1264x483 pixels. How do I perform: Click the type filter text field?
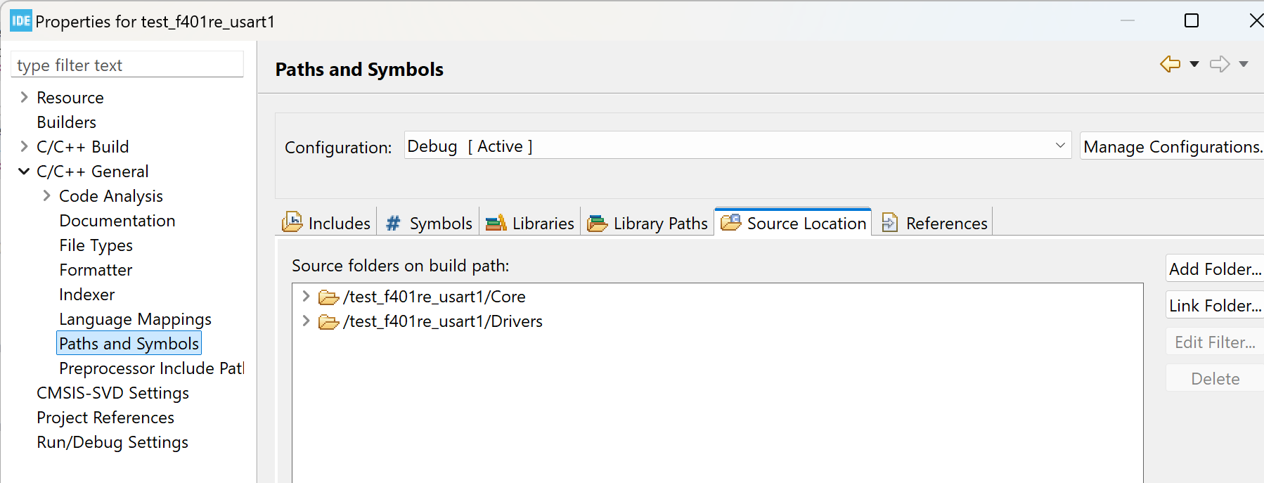click(128, 65)
